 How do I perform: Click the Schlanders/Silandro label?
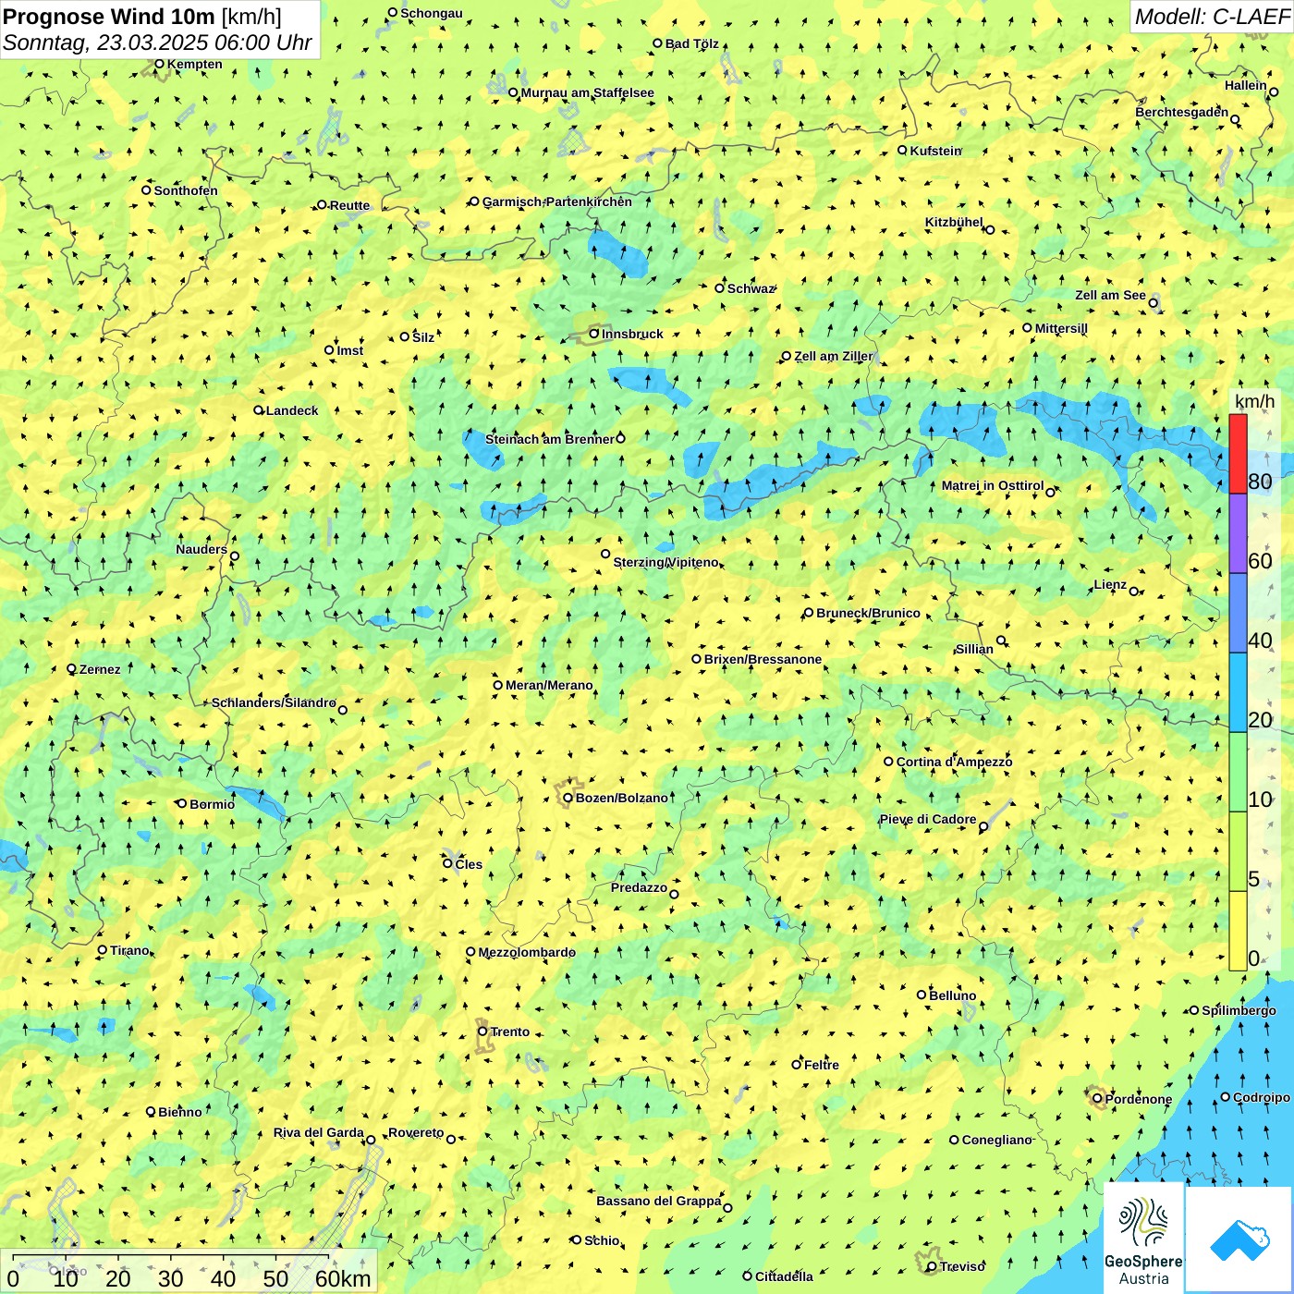274,702
